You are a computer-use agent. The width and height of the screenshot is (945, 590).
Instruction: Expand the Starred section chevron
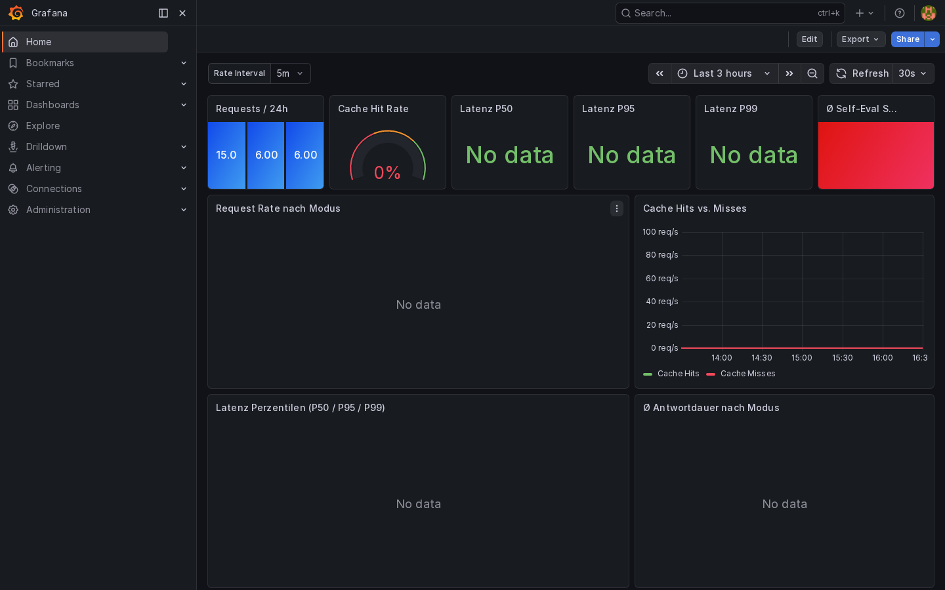(184, 84)
